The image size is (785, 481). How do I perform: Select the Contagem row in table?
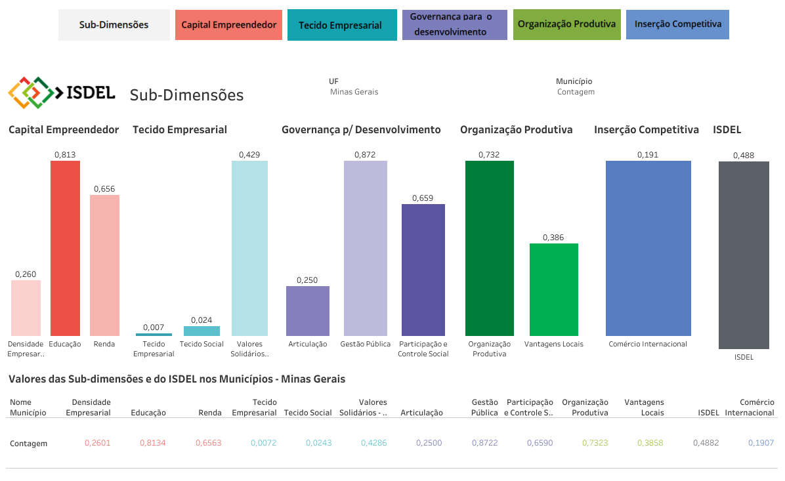click(x=28, y=444)
